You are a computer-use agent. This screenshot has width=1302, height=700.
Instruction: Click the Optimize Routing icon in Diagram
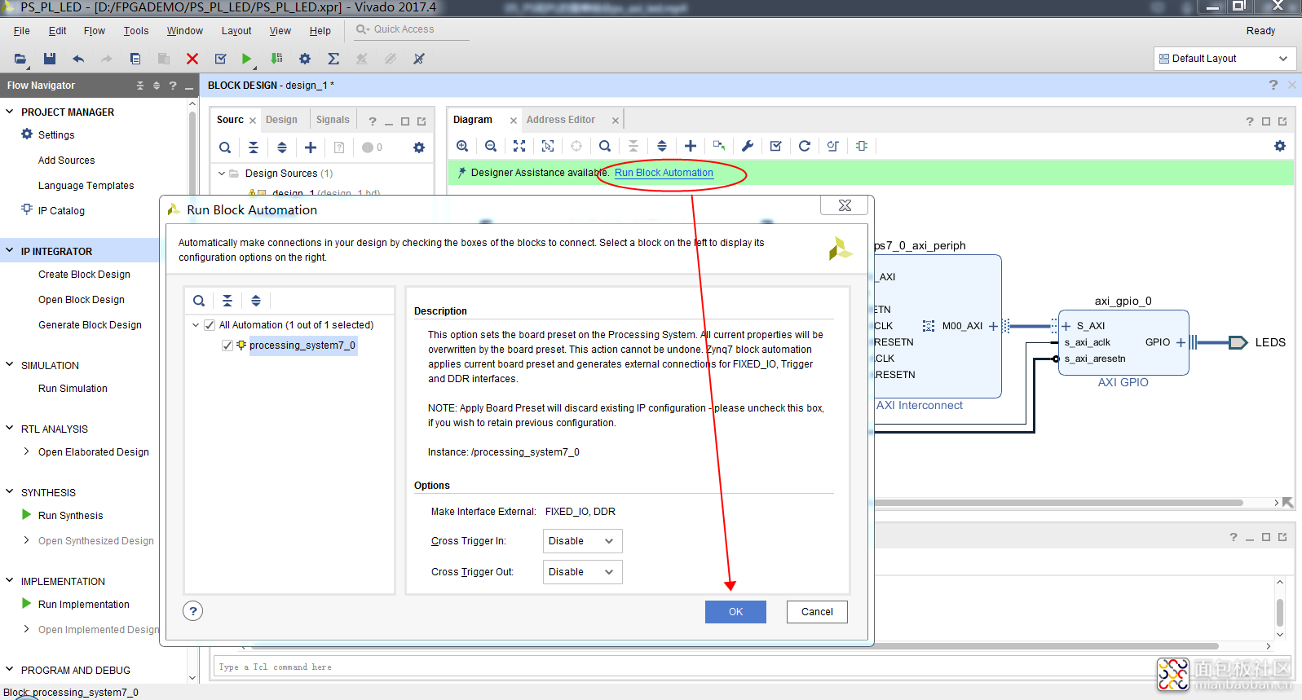(x=832, y=146)
